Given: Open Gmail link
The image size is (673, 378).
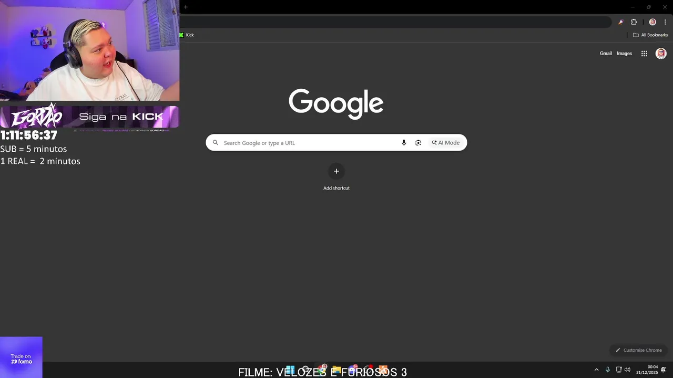Looking at the screenshot, I should (606, 54).
